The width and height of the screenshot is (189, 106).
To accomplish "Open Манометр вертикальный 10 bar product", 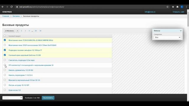I will point(24,80).
